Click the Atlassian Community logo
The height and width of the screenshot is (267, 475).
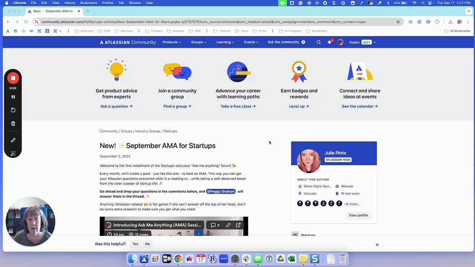click(x=128, y=42)
